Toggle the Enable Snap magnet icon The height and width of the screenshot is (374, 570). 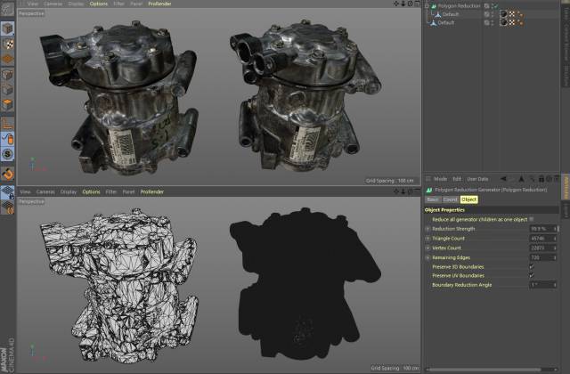(x=7, y=174)
